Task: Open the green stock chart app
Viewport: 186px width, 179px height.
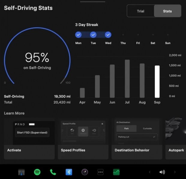Action: [116, 172]
